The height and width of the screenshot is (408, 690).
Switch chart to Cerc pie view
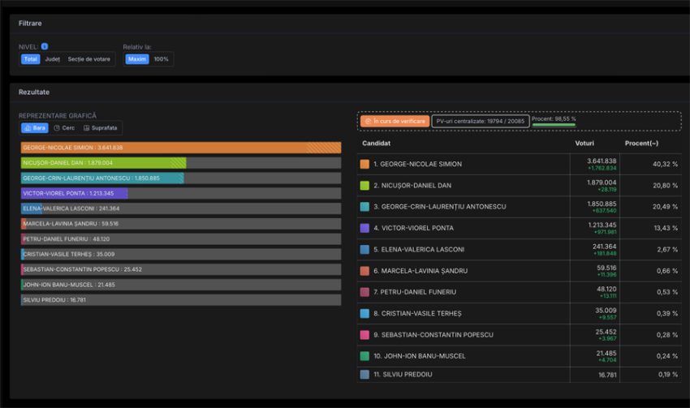click(x=64, y=128)
